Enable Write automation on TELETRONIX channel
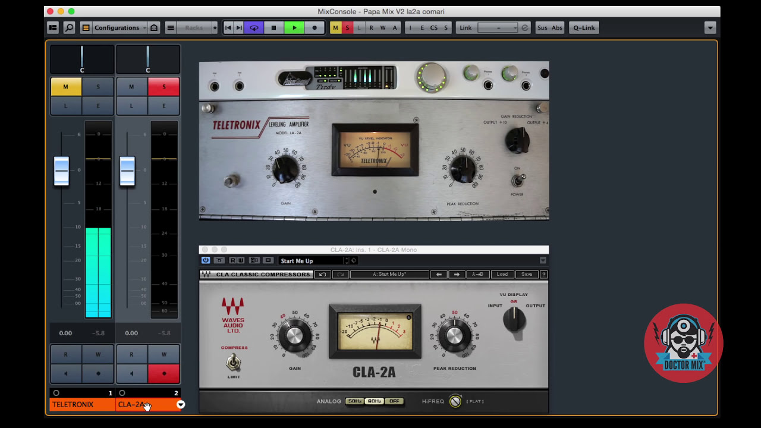The image size is (761, 428). click(x=98, y=354)
